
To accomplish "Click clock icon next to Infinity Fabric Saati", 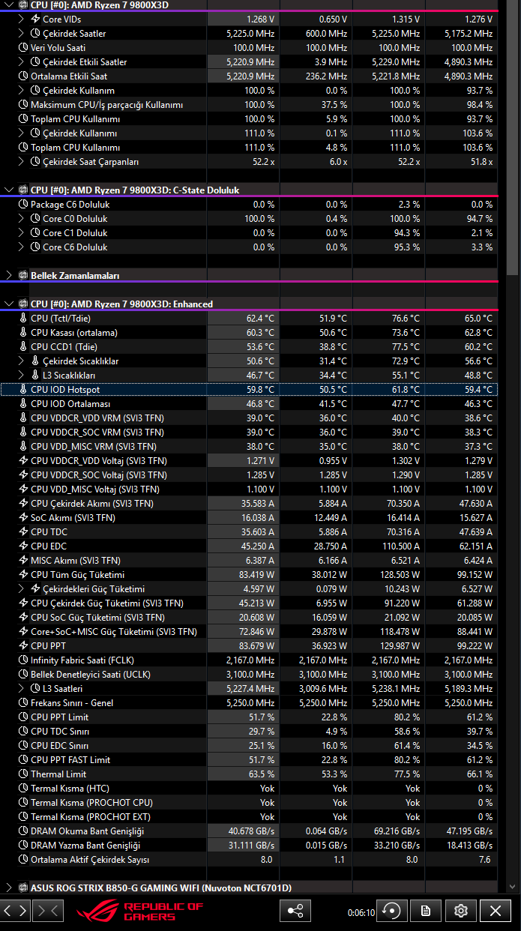I will pyautogui.click(x=22, y=660).
